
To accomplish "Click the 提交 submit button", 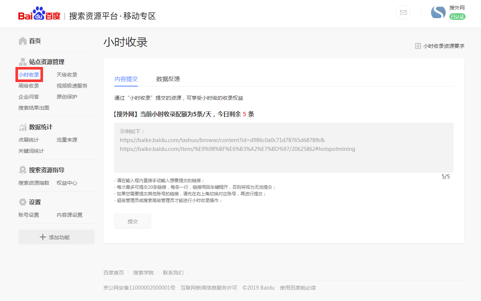I will click(132, 221).
